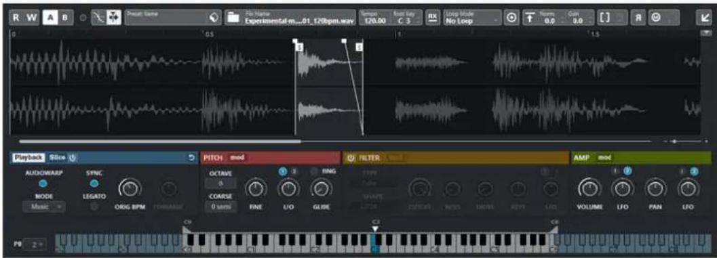
Task: Click the root key triangle marker above keyboard
Action: [375, 229]
